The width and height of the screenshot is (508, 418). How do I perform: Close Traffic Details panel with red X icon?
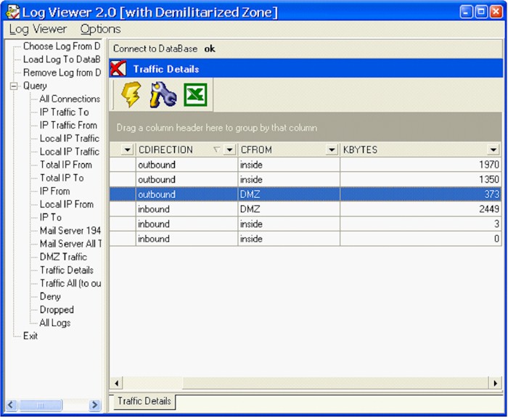[118, 68]
